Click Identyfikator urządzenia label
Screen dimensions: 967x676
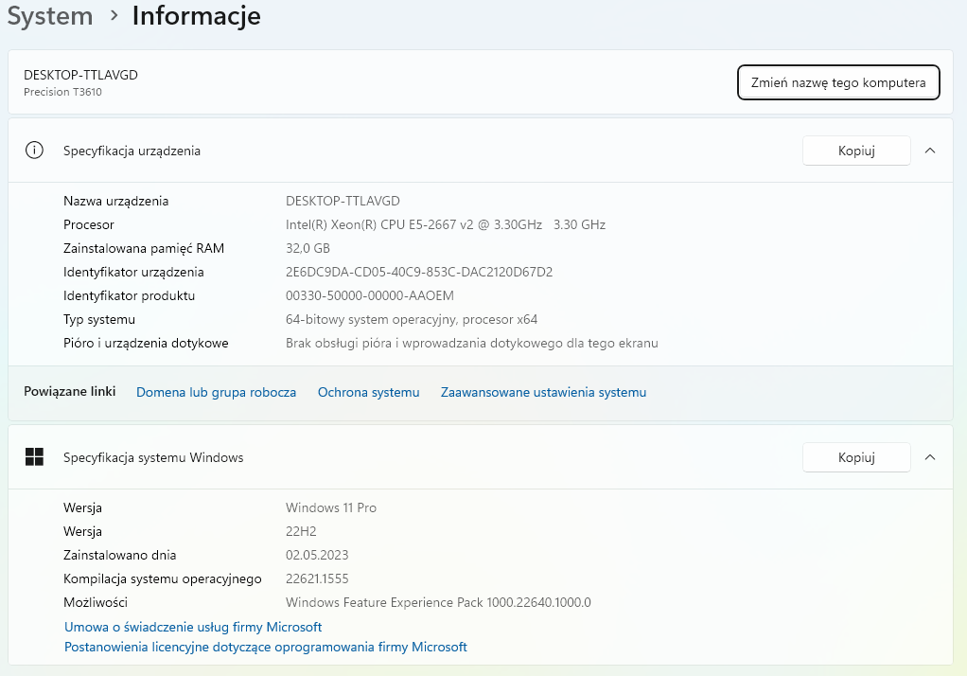click(x=133, y=272)
